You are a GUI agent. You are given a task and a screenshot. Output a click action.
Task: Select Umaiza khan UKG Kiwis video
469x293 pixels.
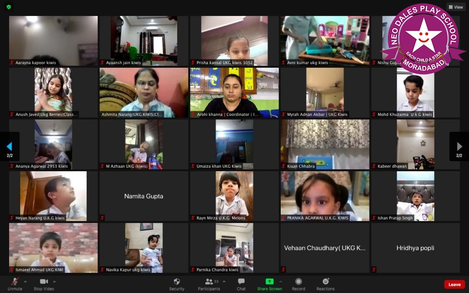point(234,144)
